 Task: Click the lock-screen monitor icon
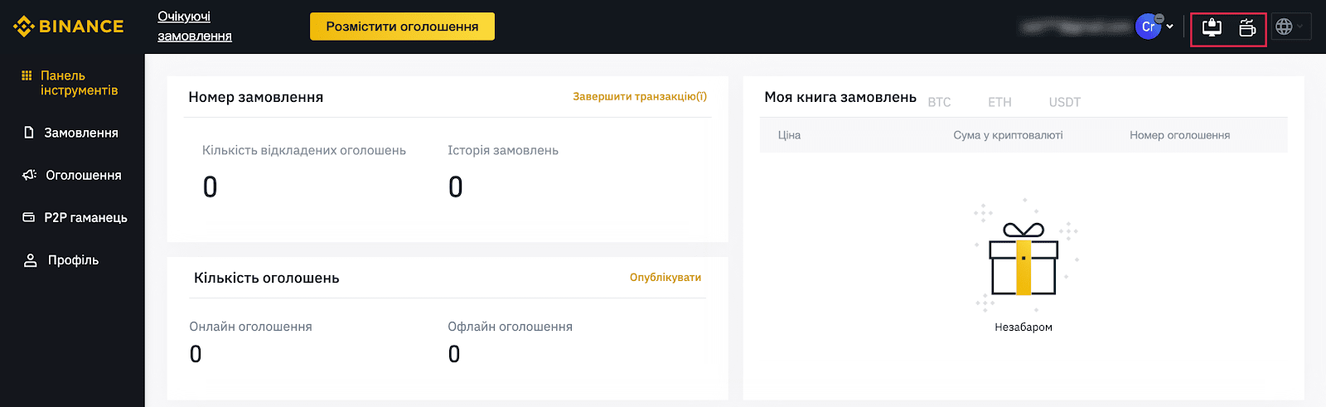pos(1212,27)
